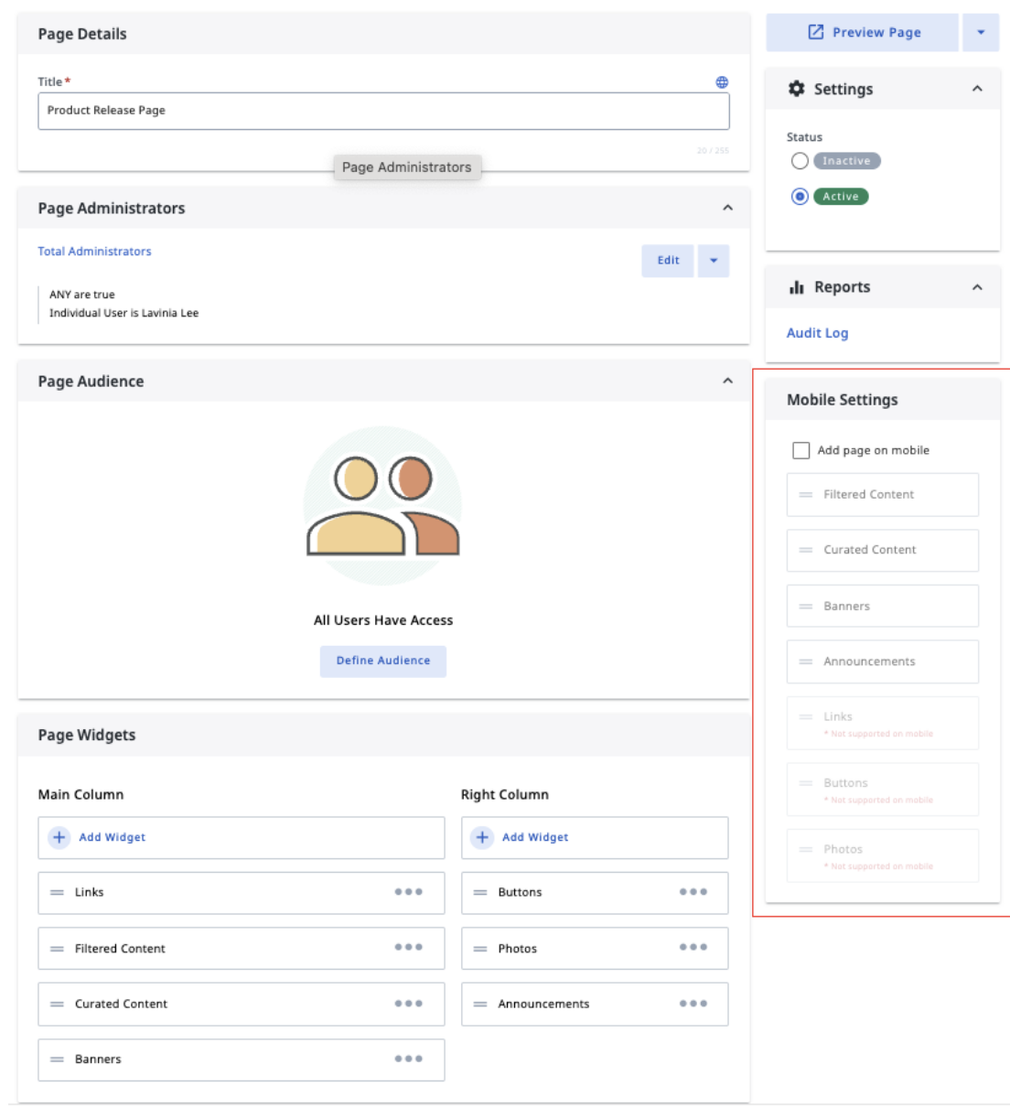
Task: Click the drag handle on the Links widget
Action: click(56, 892)
